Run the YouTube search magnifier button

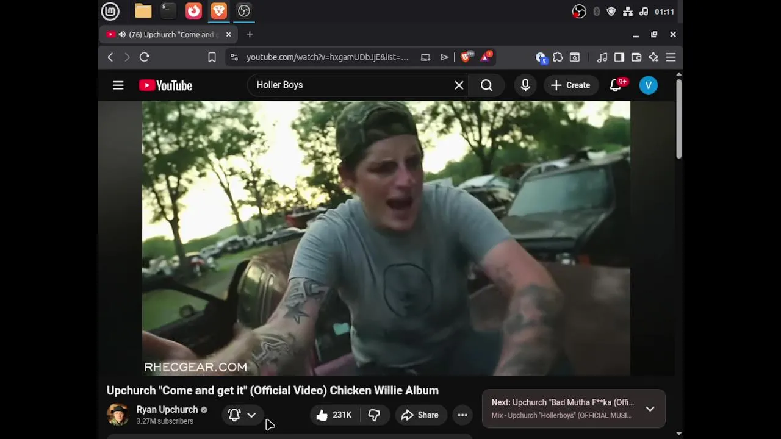point(486,85)
